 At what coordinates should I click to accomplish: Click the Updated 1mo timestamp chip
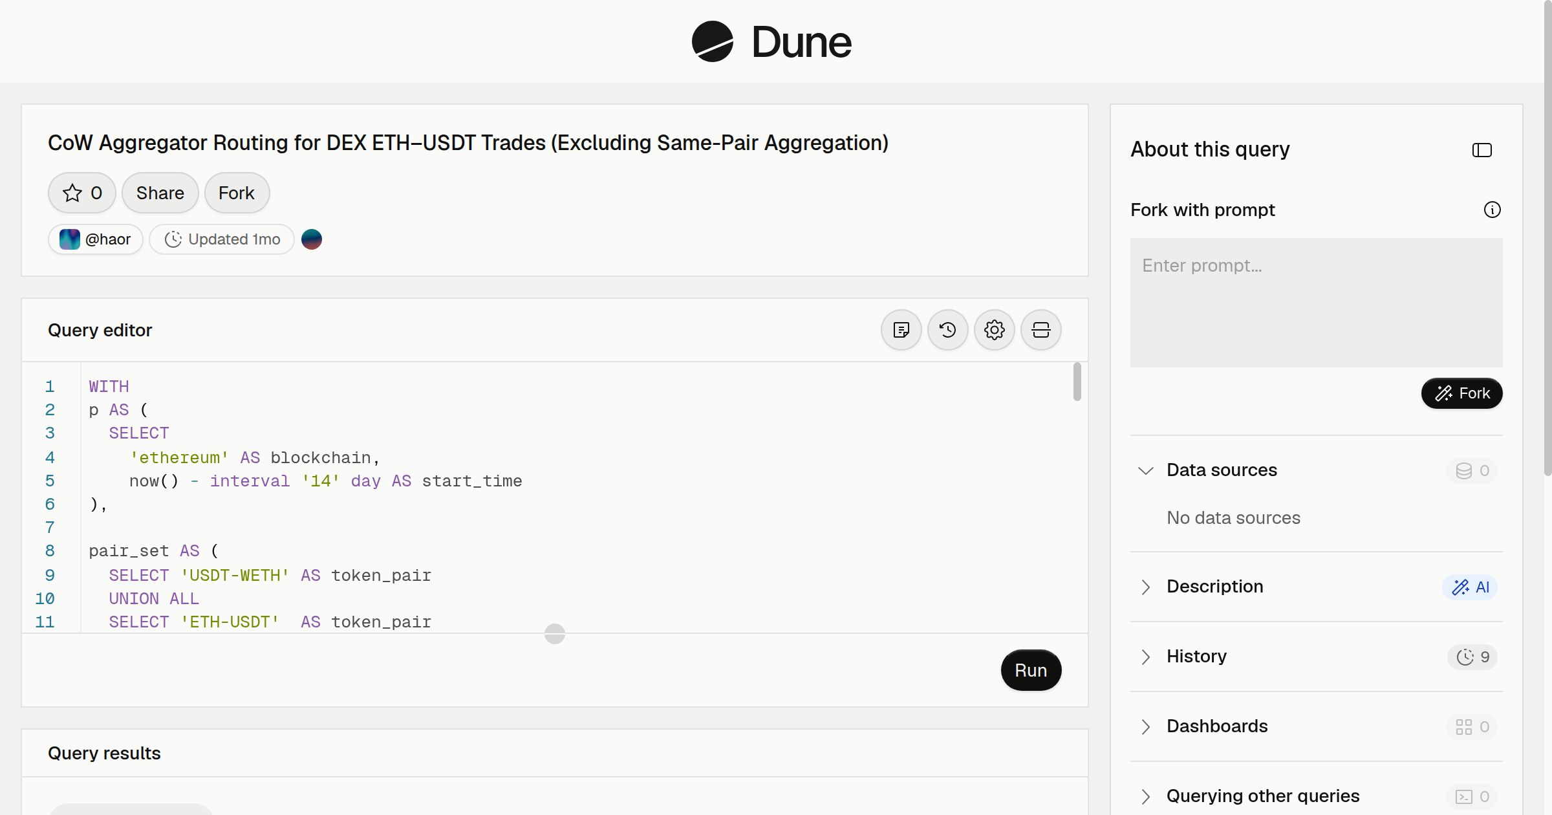[x=222, y=239]
